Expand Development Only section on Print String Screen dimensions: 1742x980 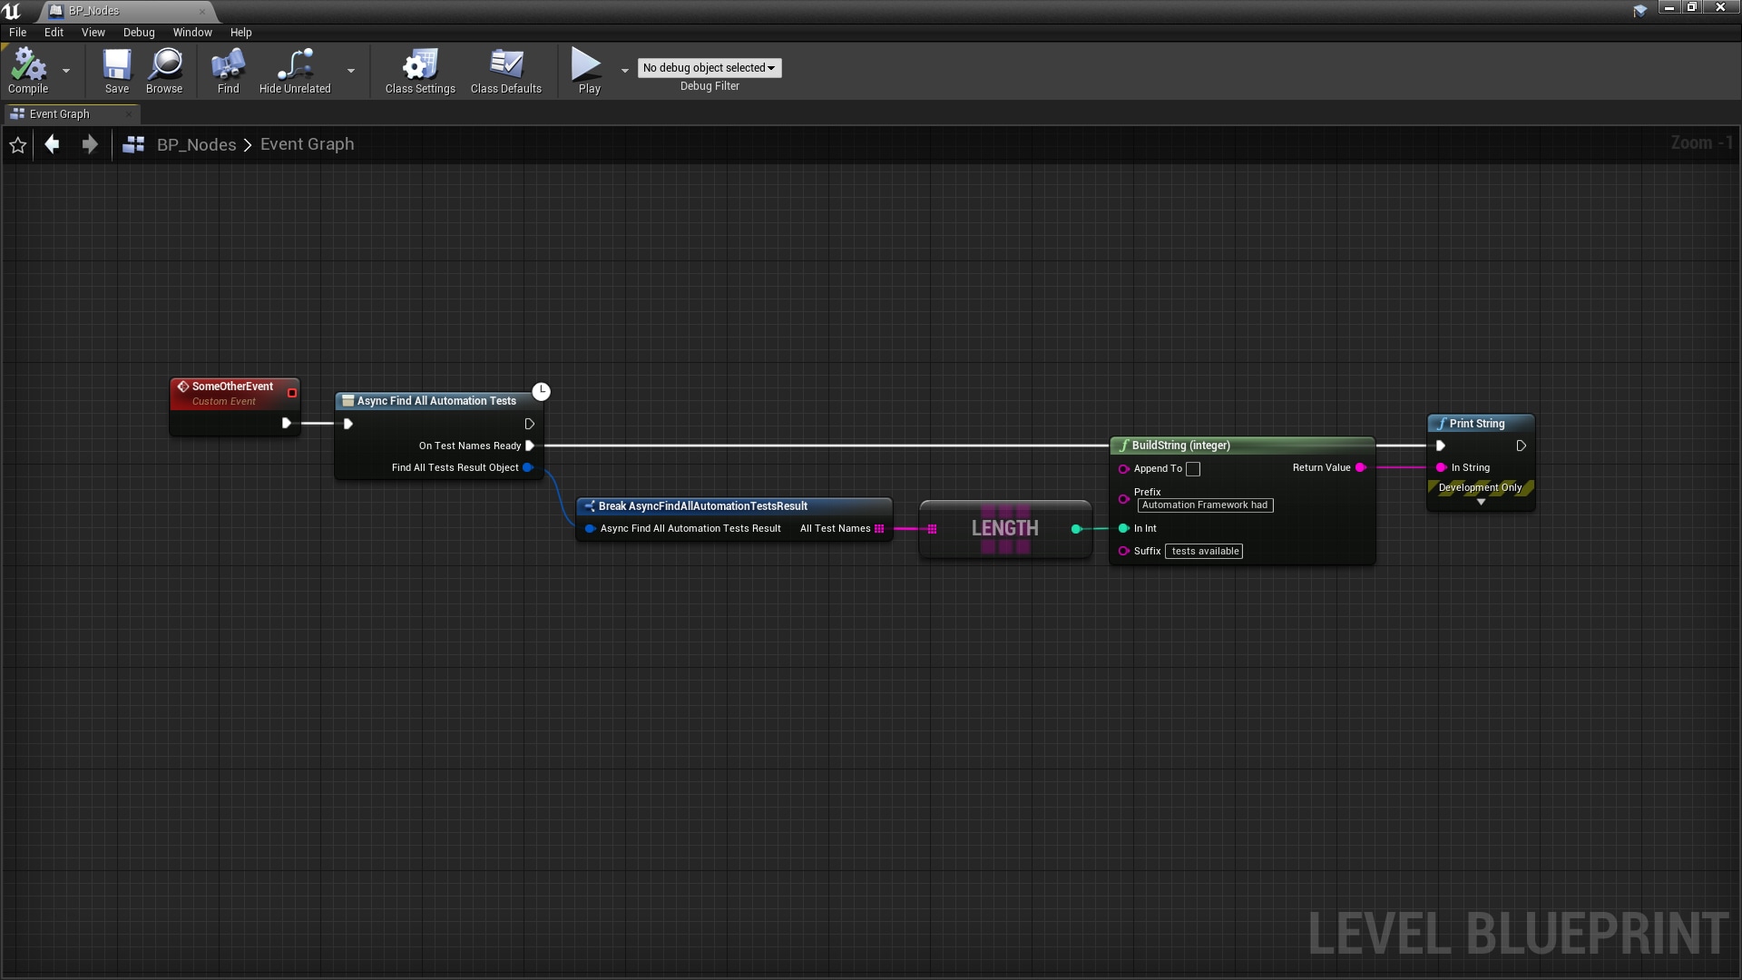pyautogui.click(x=1481, y=501)
